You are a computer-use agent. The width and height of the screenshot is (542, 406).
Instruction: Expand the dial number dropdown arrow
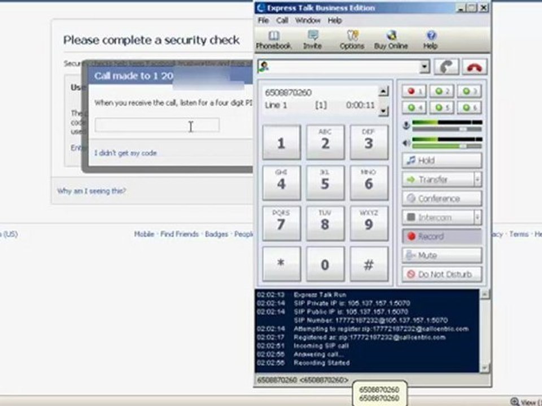tap(425, 67)
